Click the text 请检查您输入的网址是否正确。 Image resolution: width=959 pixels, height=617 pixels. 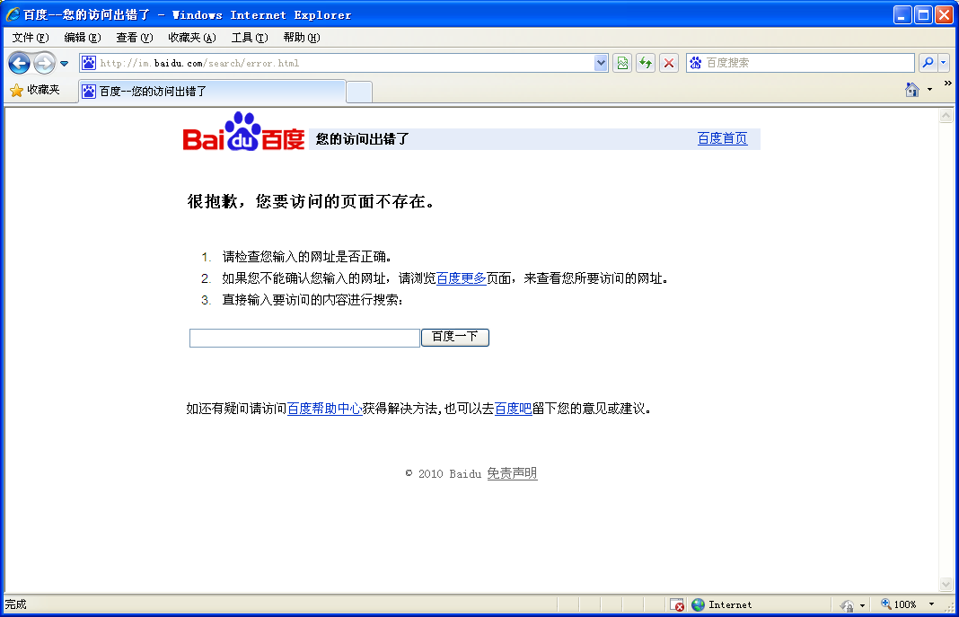pyautogui.click(x=306, y=257)
